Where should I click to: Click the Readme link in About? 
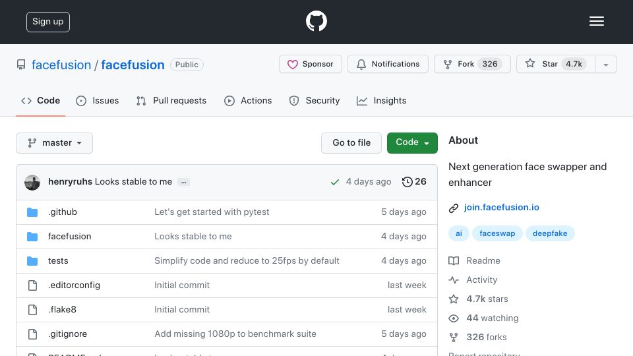[483, 261]
